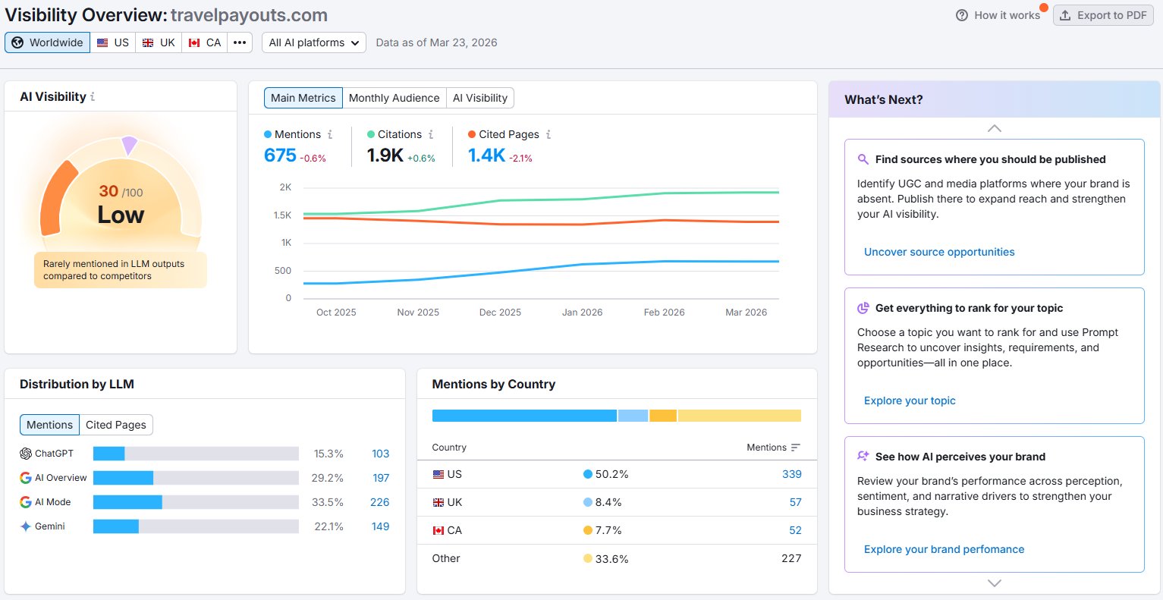Screen dimensions: 1163x600
Task: Open US mentions count 339
Action: pyautogui.click(x=791, y=474)
